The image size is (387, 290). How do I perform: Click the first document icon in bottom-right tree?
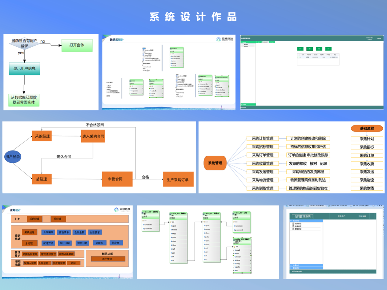293,223
